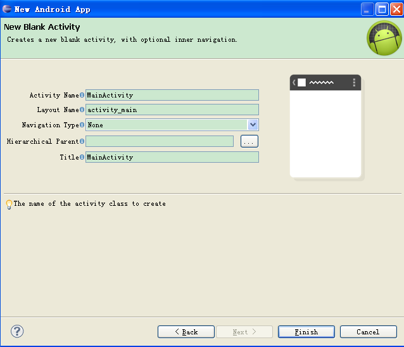404x347 pixels.
Task: Click the New Blank Activity heading
Action: pyautogui.click(x=42, y=27)
